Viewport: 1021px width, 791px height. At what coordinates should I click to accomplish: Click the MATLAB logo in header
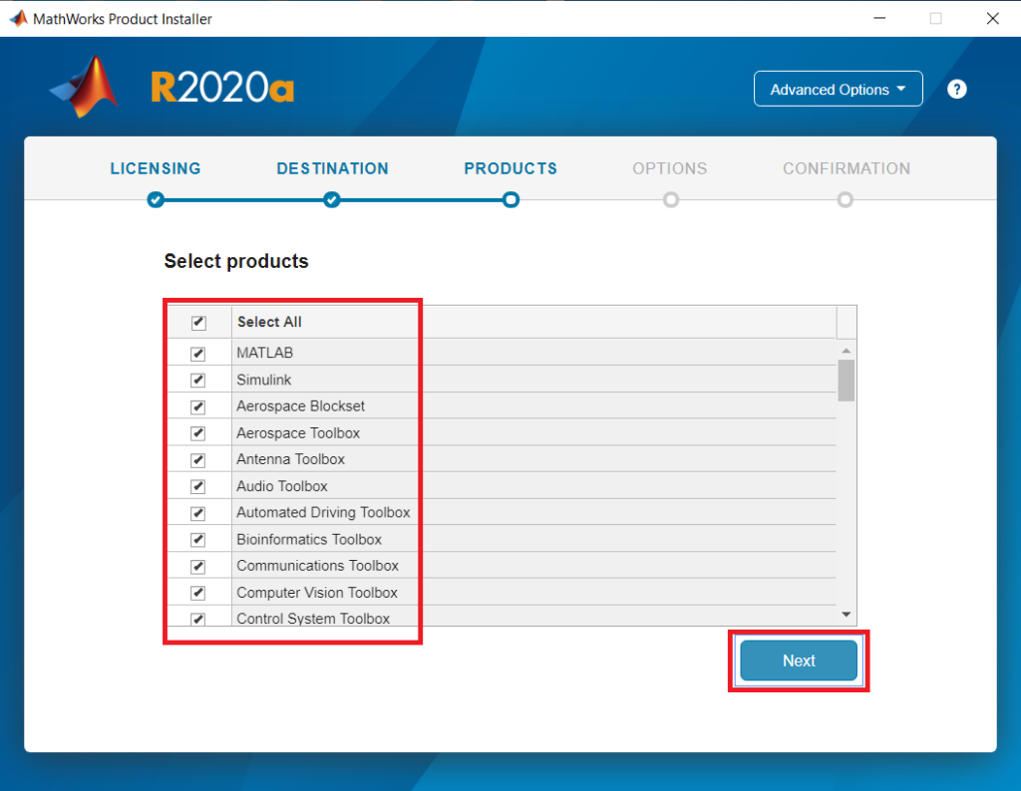[x=85, y=87]
